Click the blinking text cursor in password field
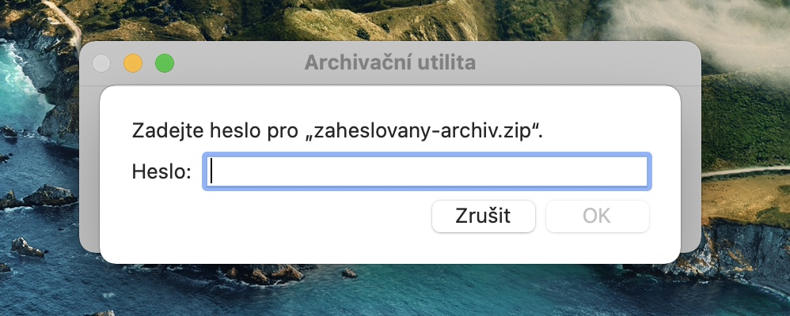This screenshot has height=316, width=790. pyautogui.click(x=213, y=171)
